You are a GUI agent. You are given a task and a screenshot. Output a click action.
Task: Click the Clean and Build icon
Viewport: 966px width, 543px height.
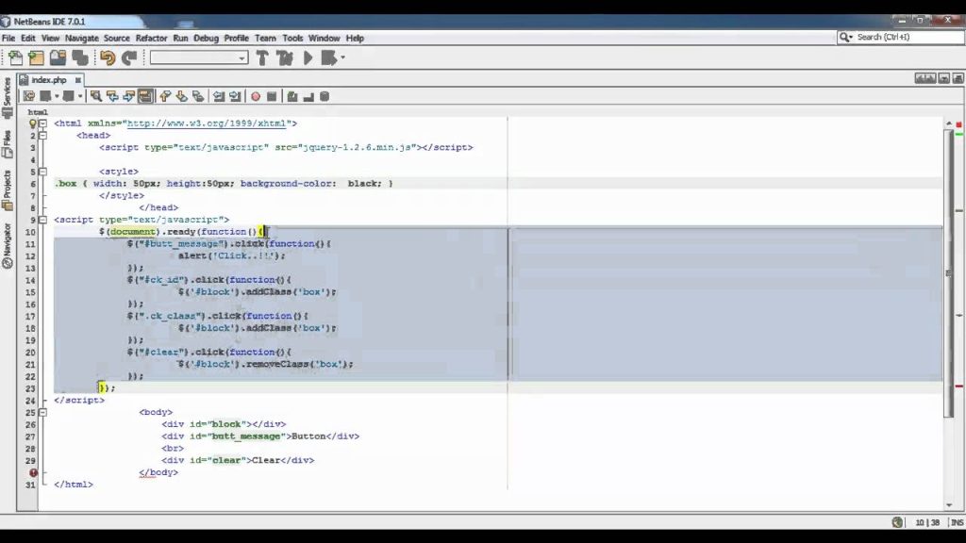[x=285, y=58]
